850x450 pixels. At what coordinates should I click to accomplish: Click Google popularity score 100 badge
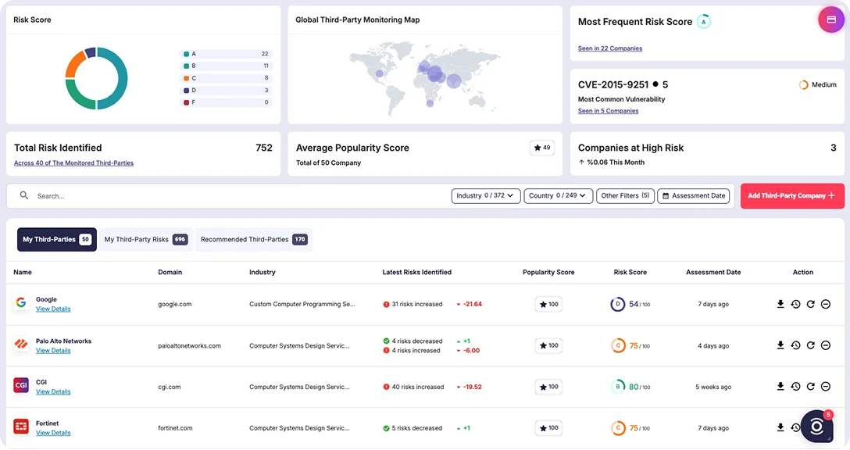548,304
